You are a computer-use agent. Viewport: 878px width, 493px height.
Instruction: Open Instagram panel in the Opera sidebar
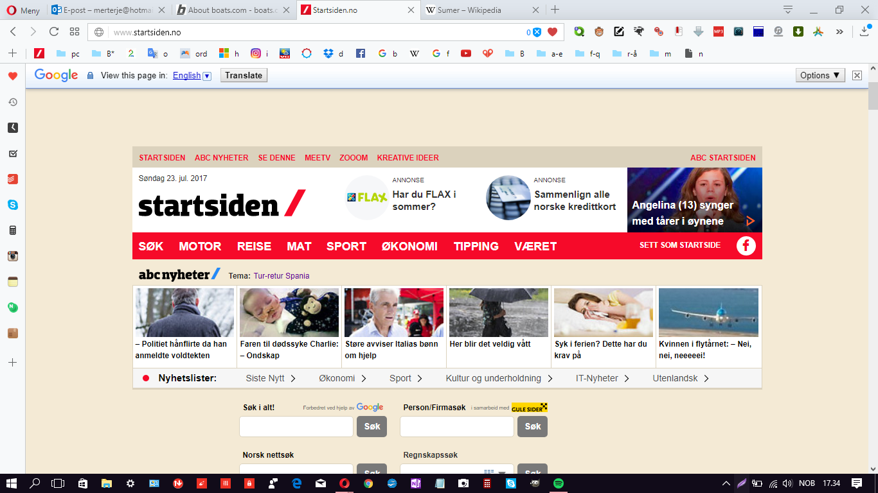point(13,256)
